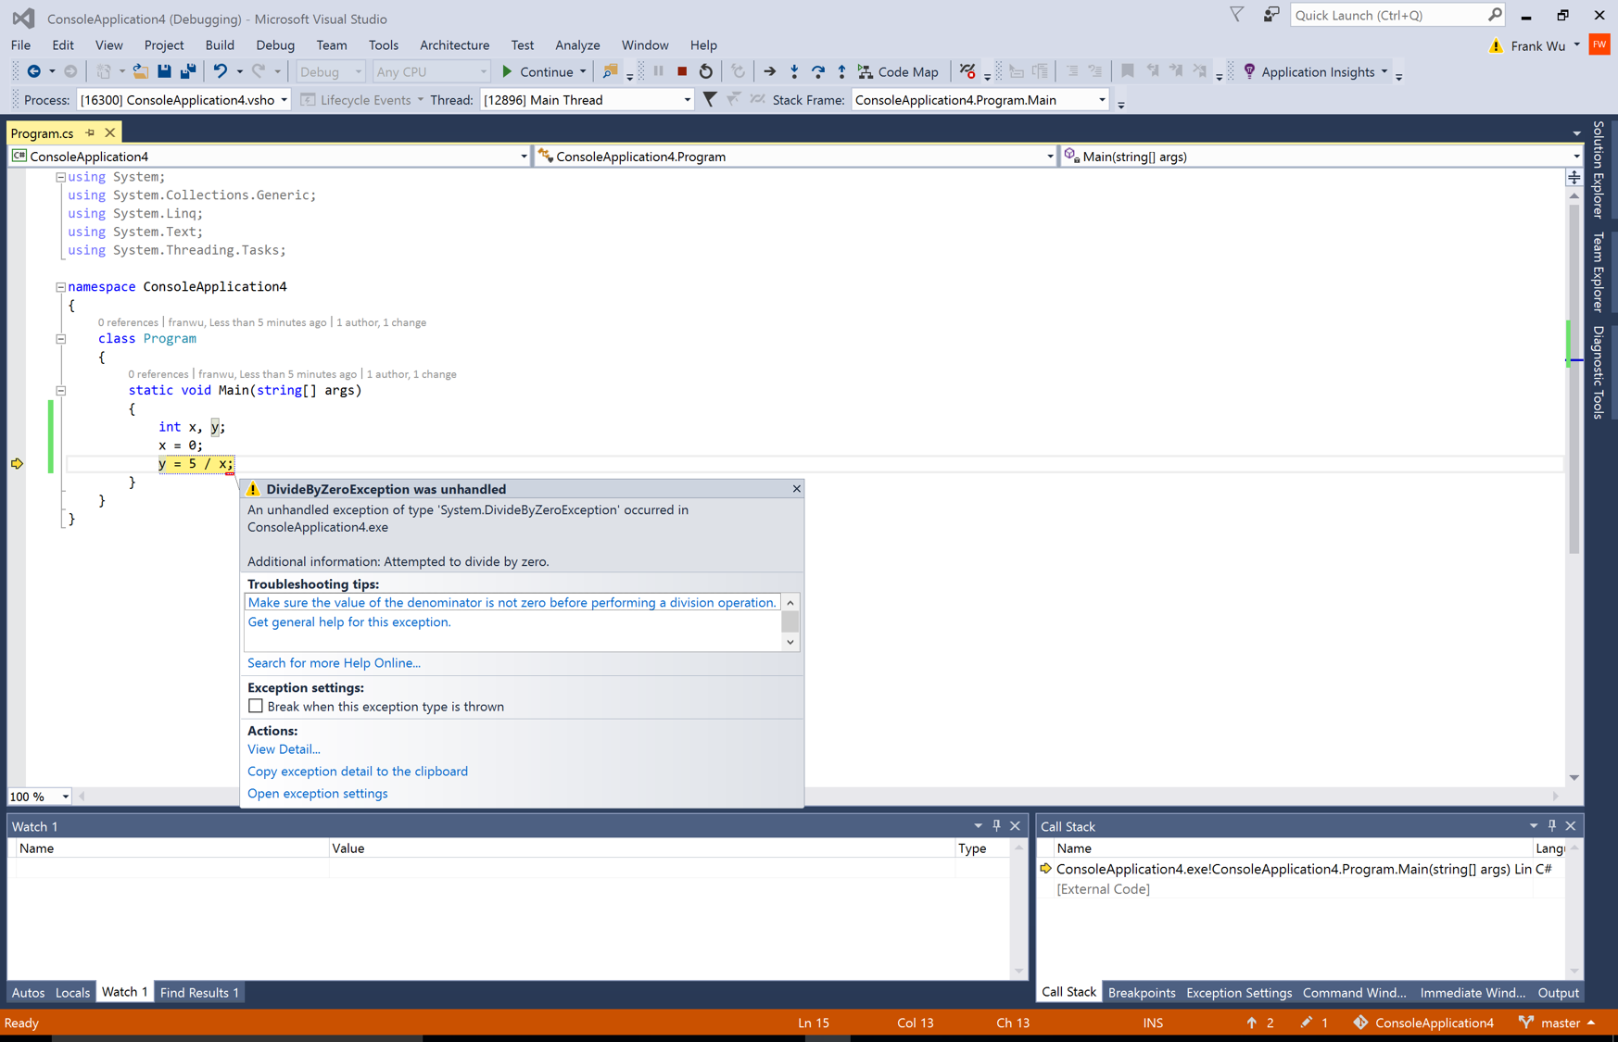Open the Output tab
Image resolution: width=1618 pixels, height=1042 pixels.
tap(1558, 992)
